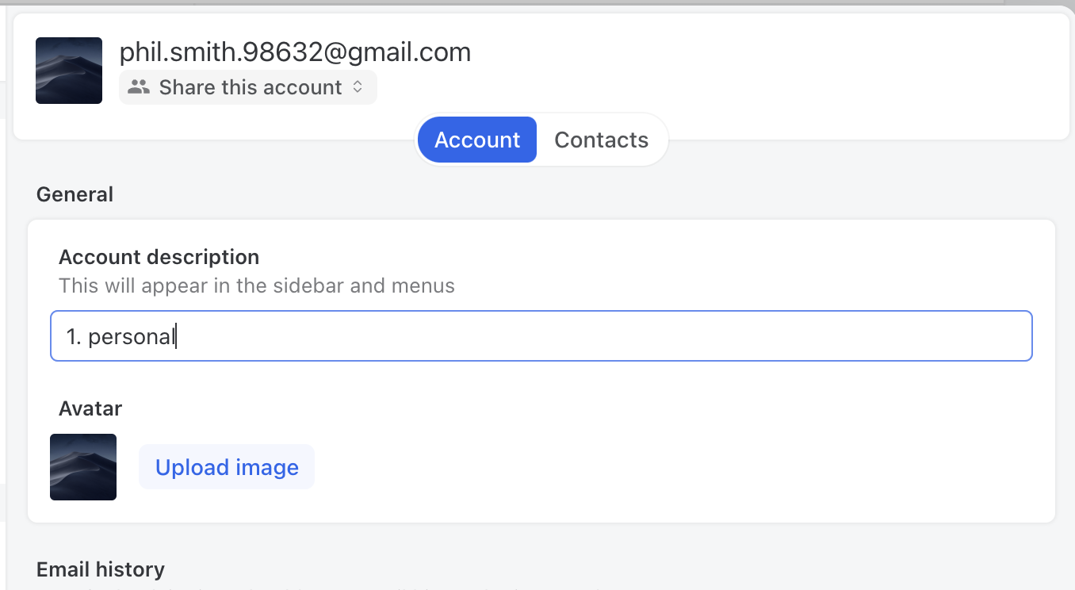Click the sidebar and menus hint text

pos(257,285)
